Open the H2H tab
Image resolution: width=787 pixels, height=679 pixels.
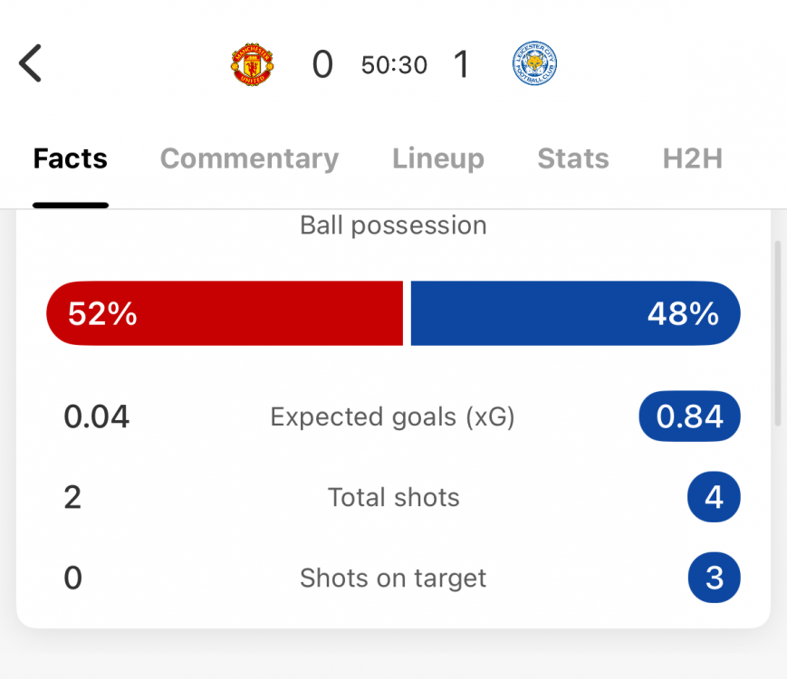tap(693, 158)
